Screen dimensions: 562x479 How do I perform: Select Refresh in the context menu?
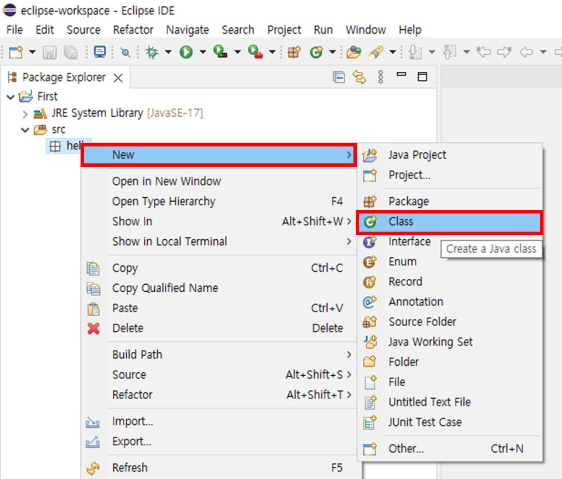click(218, 468)
